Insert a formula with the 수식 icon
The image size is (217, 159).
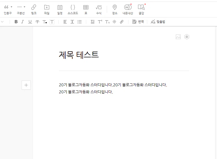coord(99,9)
